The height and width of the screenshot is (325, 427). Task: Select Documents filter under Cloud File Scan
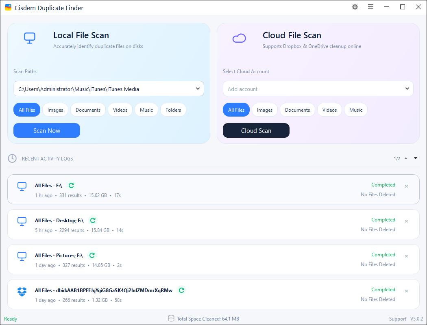[297, 110]
